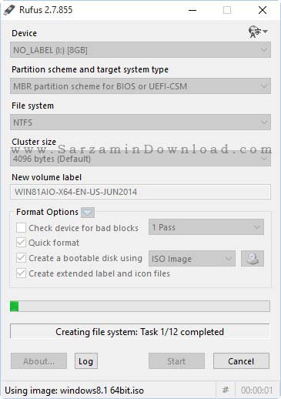Click the New volume label text field

[140, 192]
